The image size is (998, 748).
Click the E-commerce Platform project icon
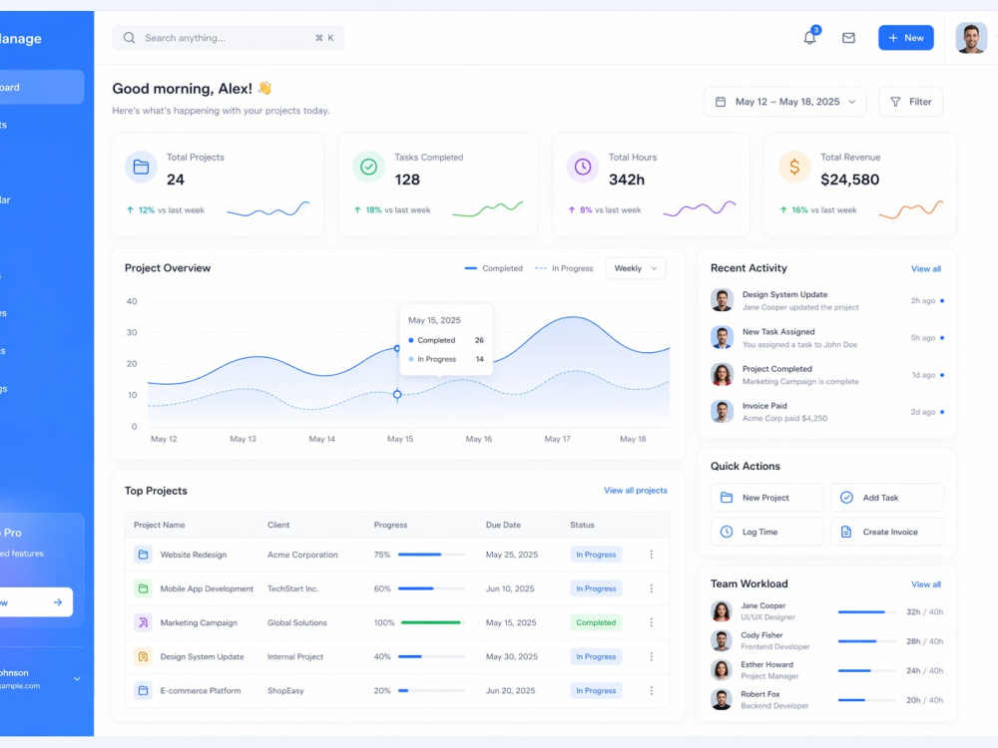[x=143, y=690]
